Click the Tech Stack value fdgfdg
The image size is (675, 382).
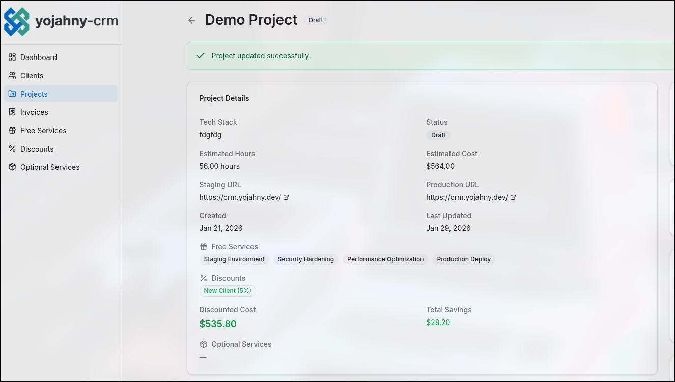(x=210, y=135)
